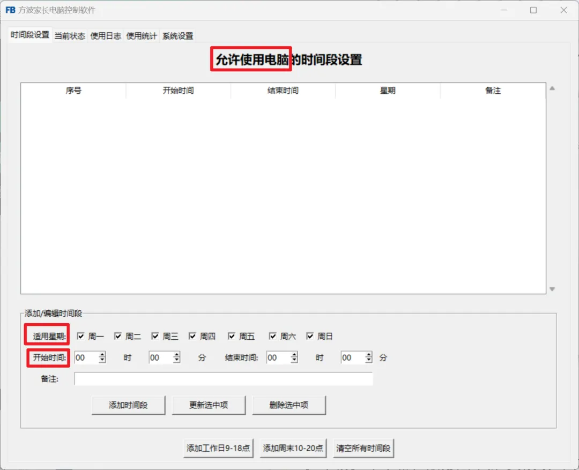Decrease the start minute with down arrow
This screenshot has height=470, width=579.
click(176, 360)
